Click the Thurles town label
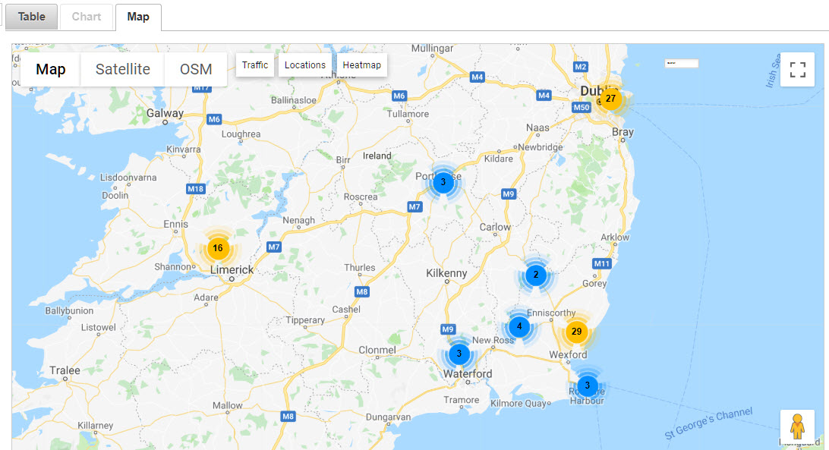Viewport: 829px width, 450px height. pyautogui.click(x=360, y=268)
